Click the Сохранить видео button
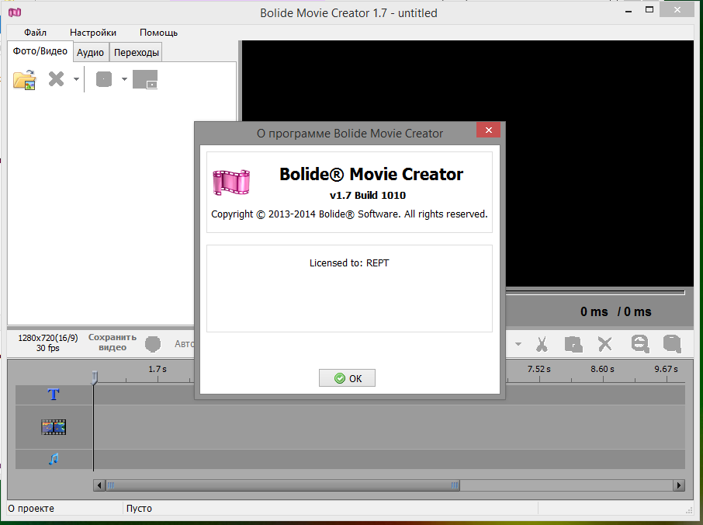Image resolution: width=703 pixels, height=525 pixels. pyautogui.click(x=112, y=342)
